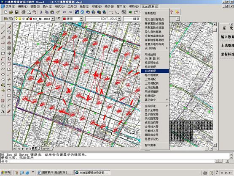Click the 开始 Start button
Viewport: 234px width, 176px height.
coord(6,173)
